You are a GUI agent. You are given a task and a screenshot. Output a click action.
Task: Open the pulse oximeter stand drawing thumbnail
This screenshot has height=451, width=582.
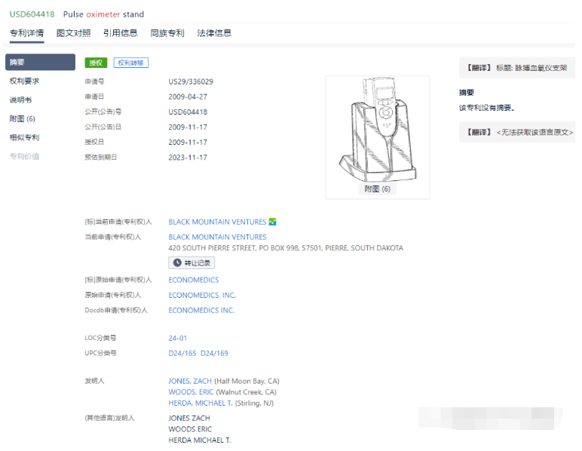pos(377,132)
